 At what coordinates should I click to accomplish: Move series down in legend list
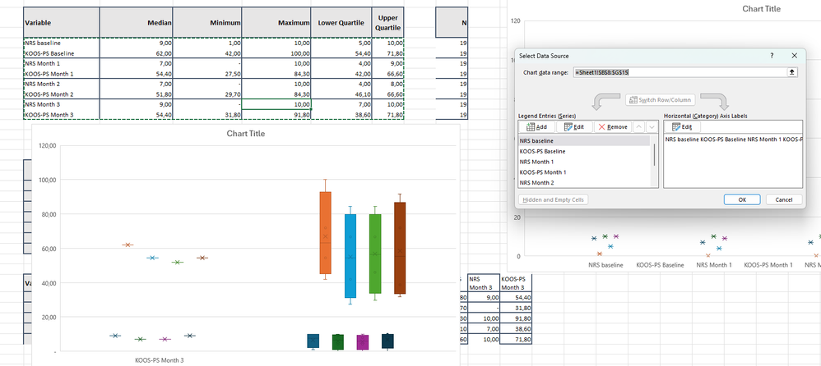652,127
